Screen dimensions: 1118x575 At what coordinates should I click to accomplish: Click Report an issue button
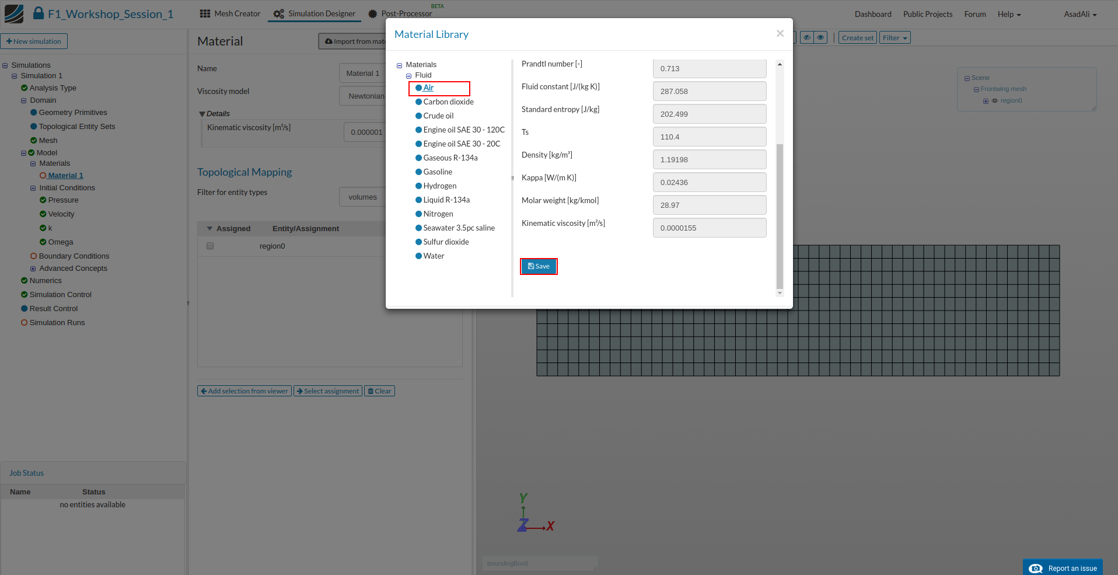[1063, 568]
